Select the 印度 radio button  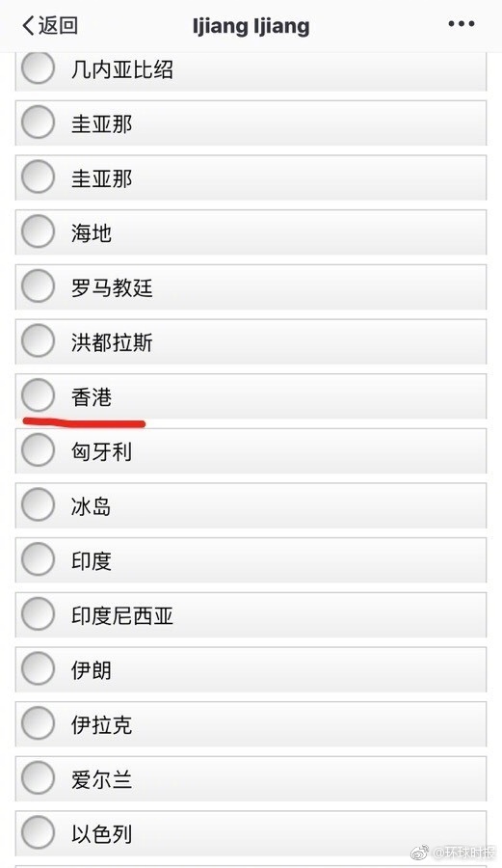click(x=38, y=559)
